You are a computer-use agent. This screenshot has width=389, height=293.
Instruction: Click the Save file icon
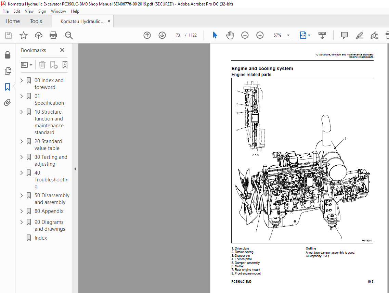click(9, 35)
